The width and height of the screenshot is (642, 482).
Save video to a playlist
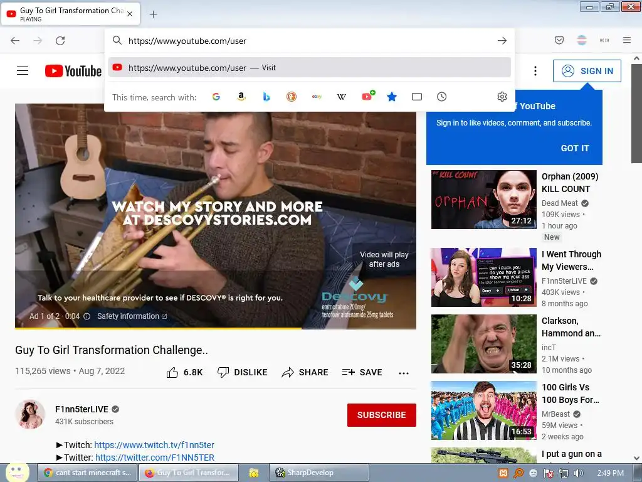(x=362, y=372)
